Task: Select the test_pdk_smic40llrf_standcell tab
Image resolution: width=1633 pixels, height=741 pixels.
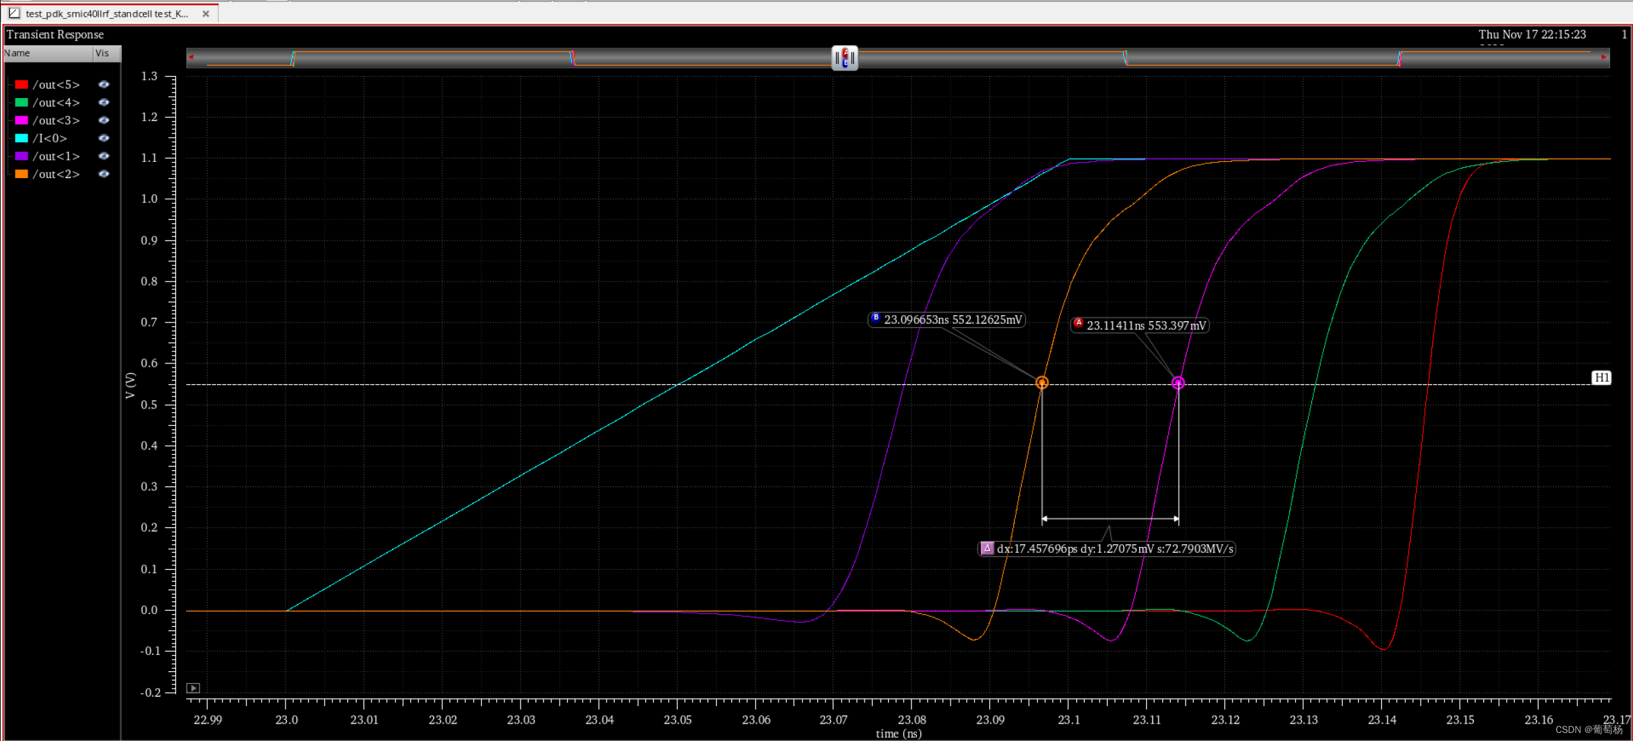Action: (107, 13)
